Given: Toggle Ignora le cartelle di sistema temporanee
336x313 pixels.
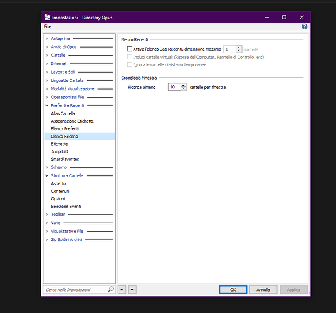Looking at the screenshot, I should [130, 64].
